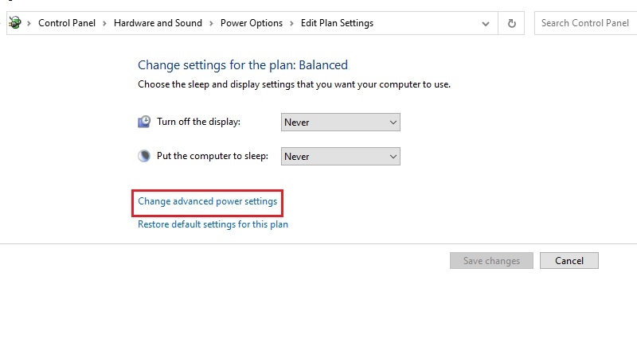Select Edit Plan Settings breadcrumb

(x=337, y=23)
